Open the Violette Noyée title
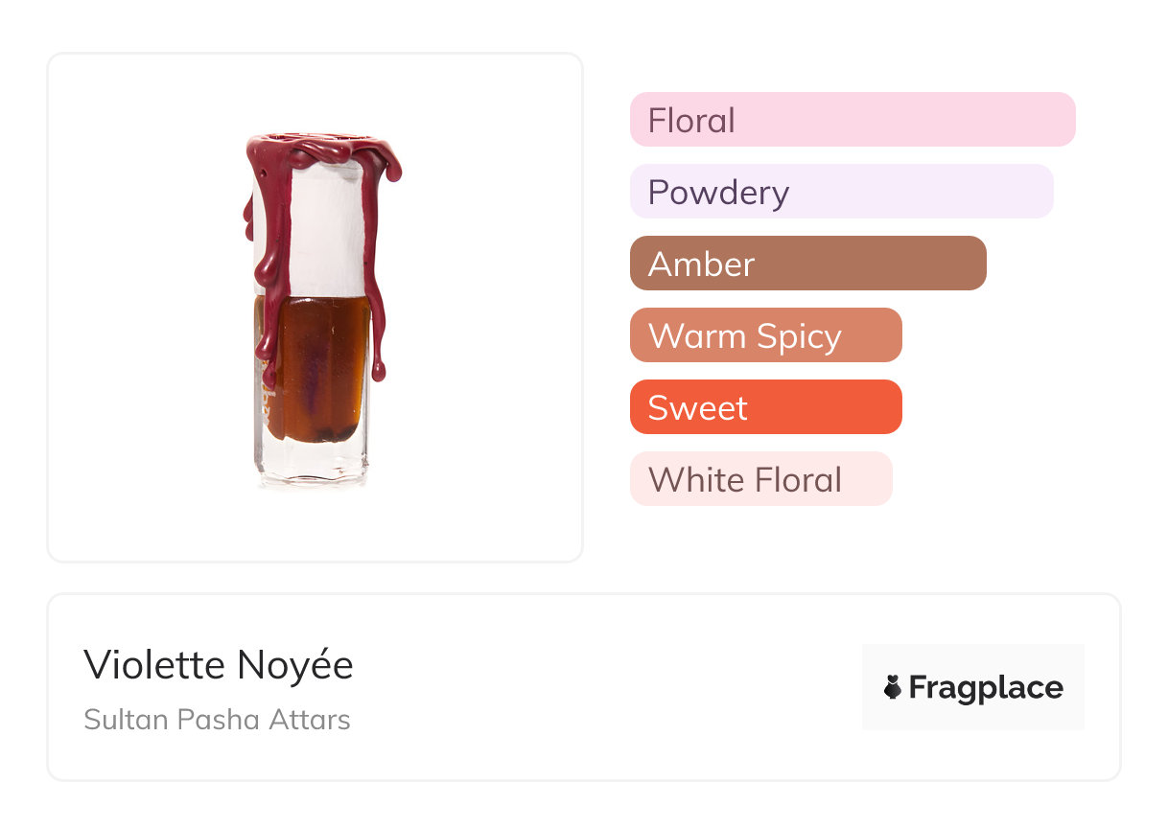The image size is (1168, 828). point(219,665)
